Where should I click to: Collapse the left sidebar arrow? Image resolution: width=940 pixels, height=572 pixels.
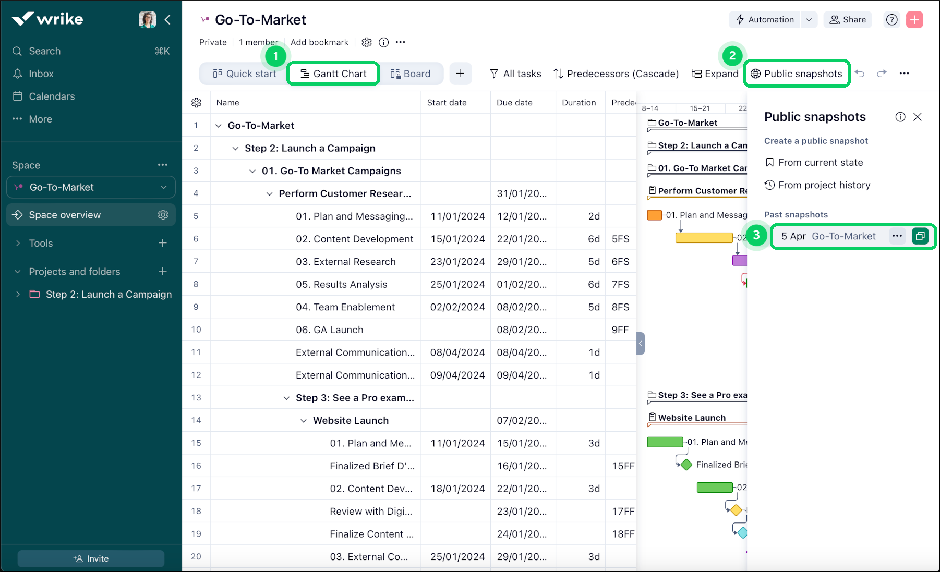coord(167,20)
